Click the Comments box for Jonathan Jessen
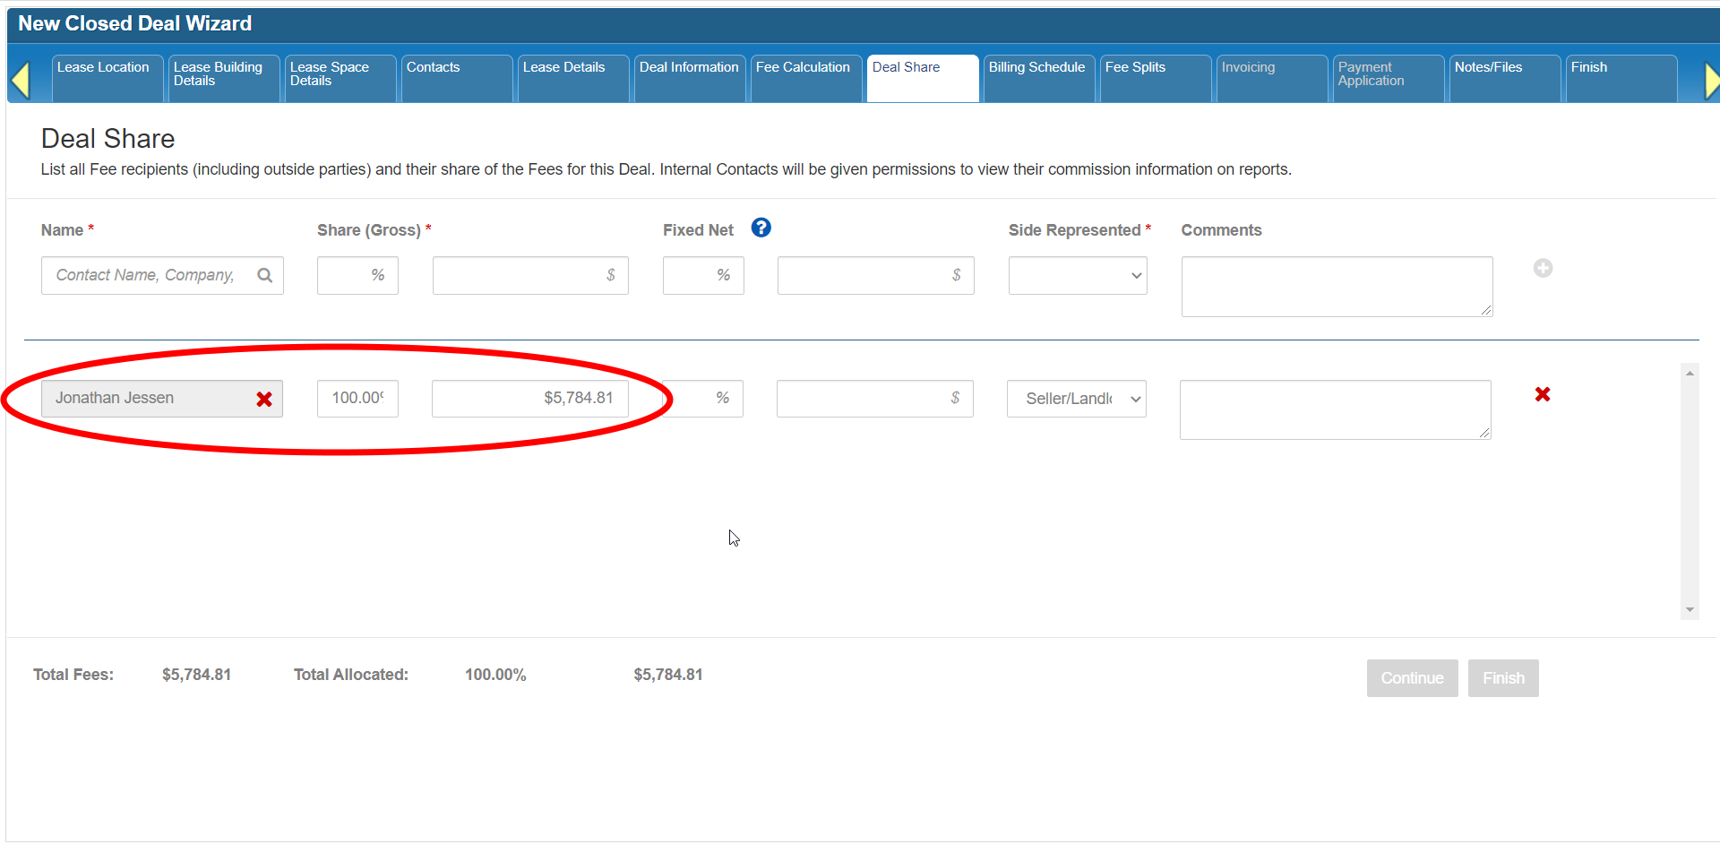The image size is (1720, 844). coord(1336,410)
